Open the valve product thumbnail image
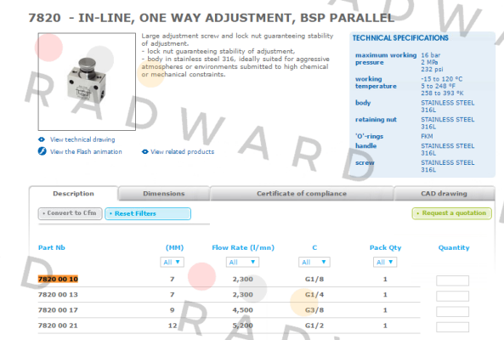This screenshot has width=504, height=340. click(x=87, y=82)
